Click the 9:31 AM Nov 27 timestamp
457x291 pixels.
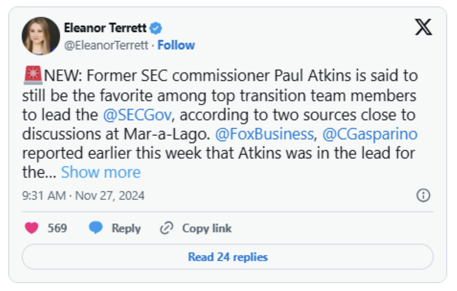click(83, 196)
